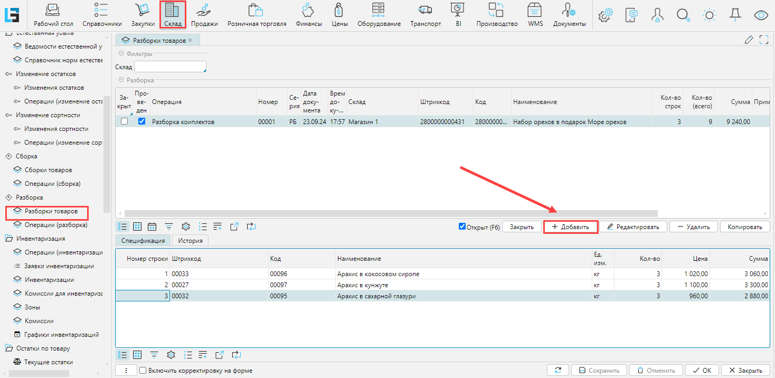Collapse the Фильтры section
The height and width of the screenshot is (378, 775).
click(x=121, y=54)
